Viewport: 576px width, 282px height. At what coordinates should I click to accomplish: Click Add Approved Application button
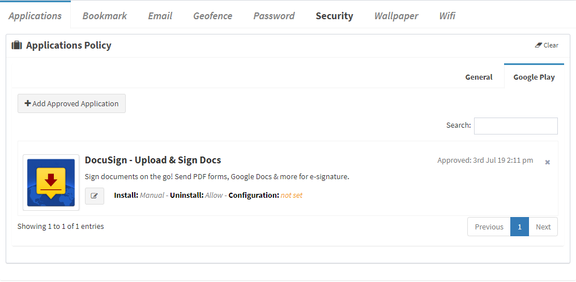click(71, 103)
